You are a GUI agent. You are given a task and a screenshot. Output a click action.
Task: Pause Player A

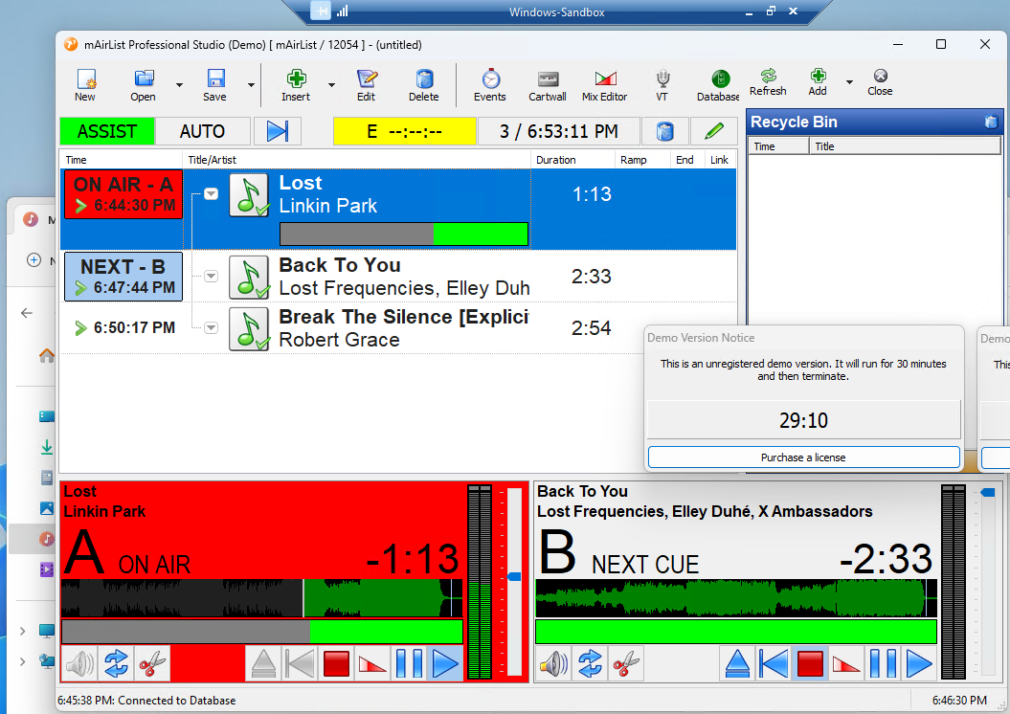point(409,663)
